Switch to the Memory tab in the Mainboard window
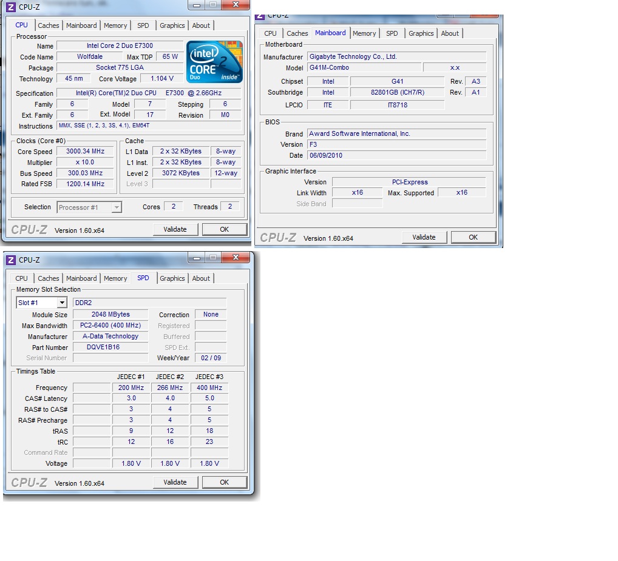Image resolution: width=618 pixels, height=561 pixels. coord(364,33)
